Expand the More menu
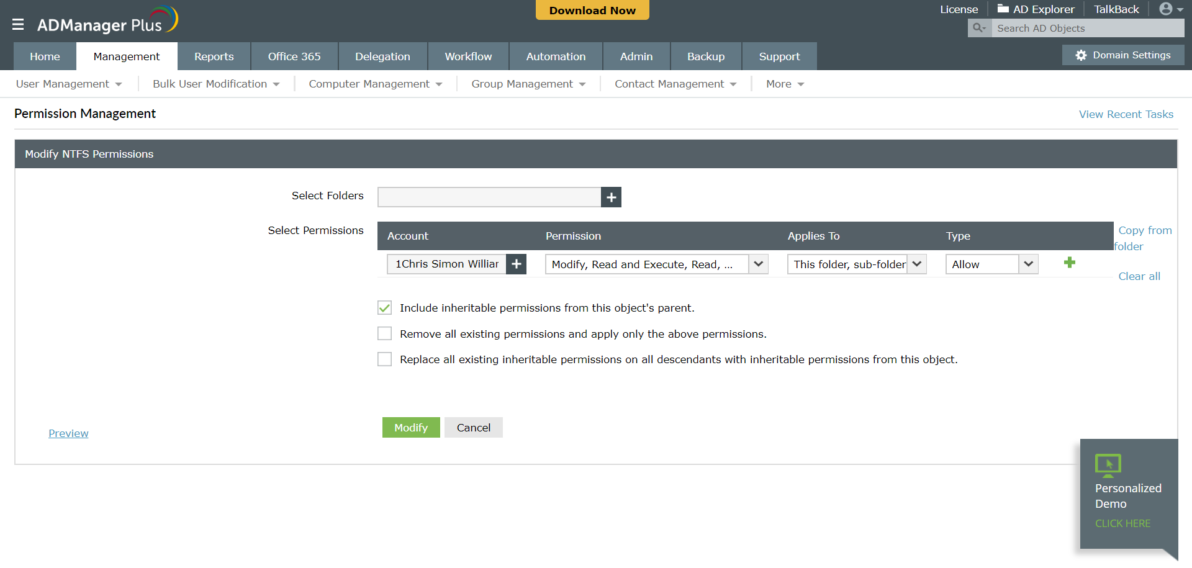This screenshot has width=1192, height=568. [x=785, y=84]
